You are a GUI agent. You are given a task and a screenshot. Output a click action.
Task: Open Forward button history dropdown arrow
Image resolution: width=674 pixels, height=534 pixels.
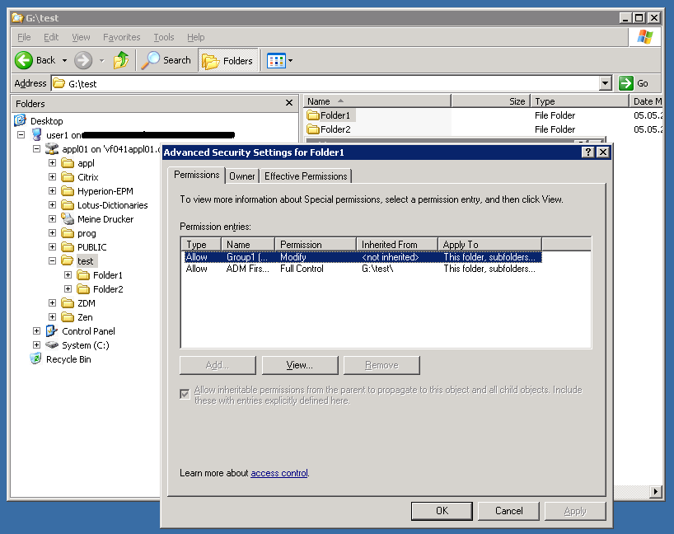pos(102,61)
